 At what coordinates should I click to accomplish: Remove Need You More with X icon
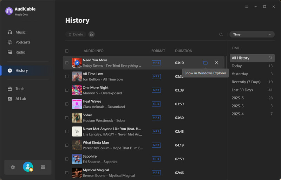[x=216, y=63]
